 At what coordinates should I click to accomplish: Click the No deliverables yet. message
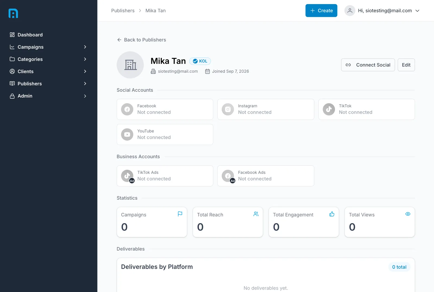[266, 288]
